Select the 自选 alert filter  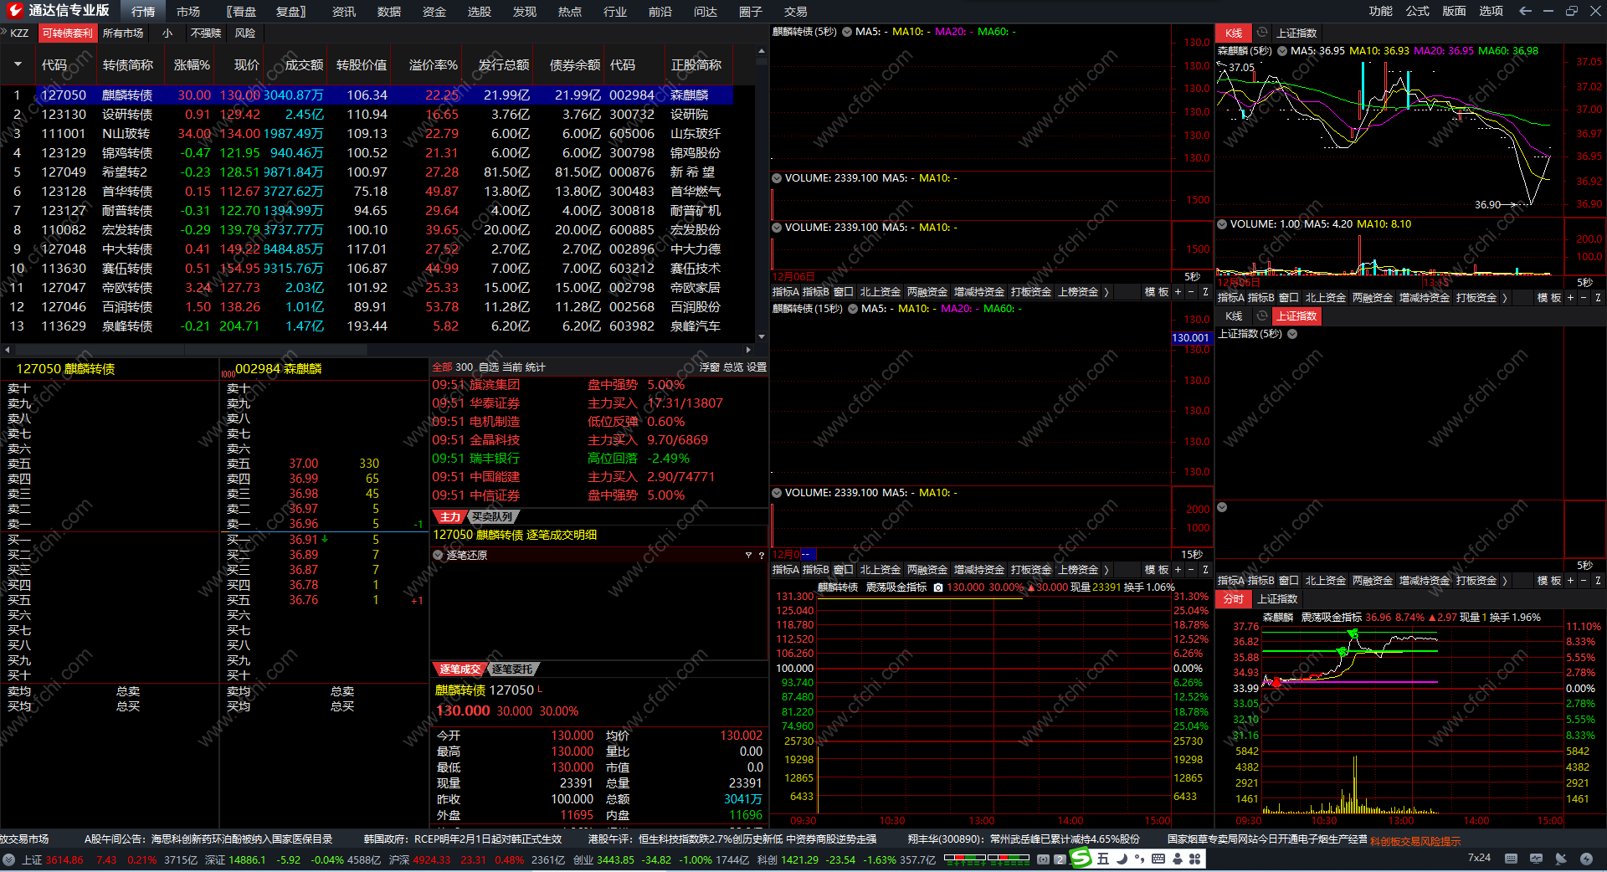point(489,367)
